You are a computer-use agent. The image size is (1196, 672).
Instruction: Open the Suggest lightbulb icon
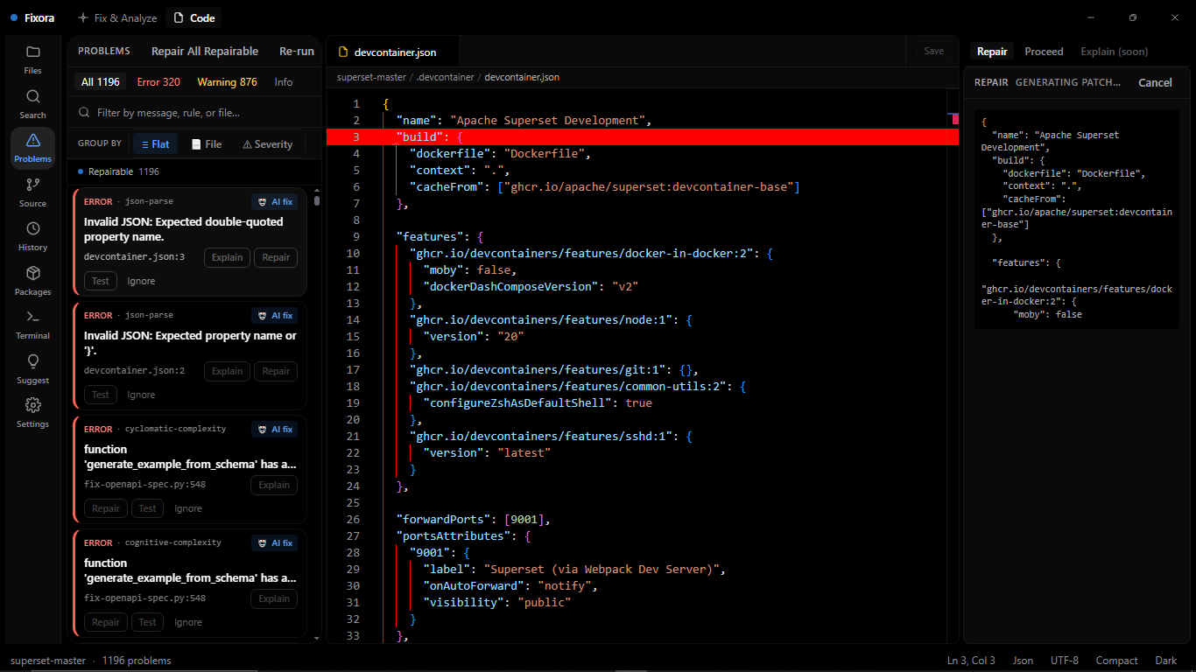pos(32,369)
